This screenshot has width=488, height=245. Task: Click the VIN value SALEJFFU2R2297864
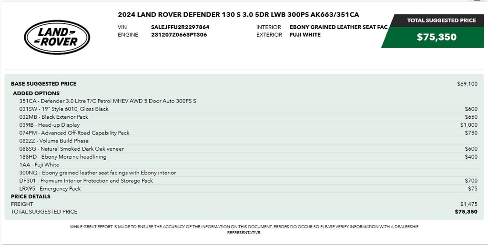180,27
